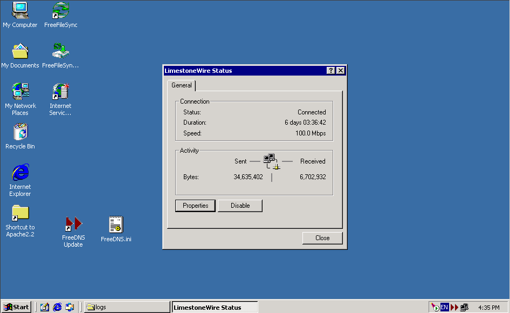Open the My Computer desktop icon
Image resolution: width=510 pixels, height=313 pixels.
point(20,10)
